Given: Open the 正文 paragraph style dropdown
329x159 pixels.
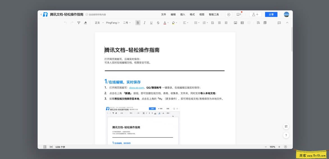Looking at the screenshot, I should tap(99, 23).
